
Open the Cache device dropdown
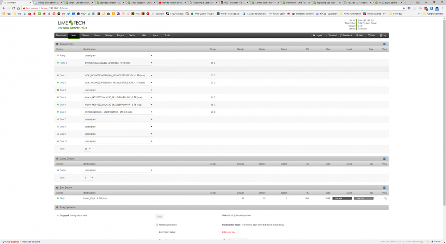click(x=118, y=170)
